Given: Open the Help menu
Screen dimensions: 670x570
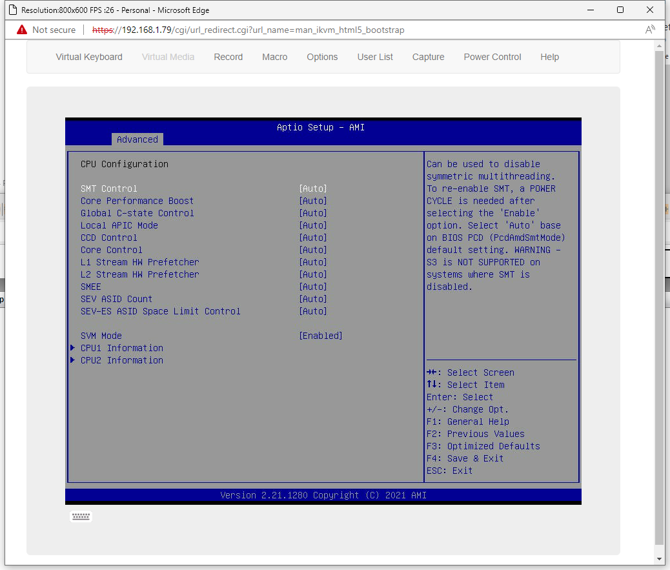Looking at the screenshot, I should (549, 57).
